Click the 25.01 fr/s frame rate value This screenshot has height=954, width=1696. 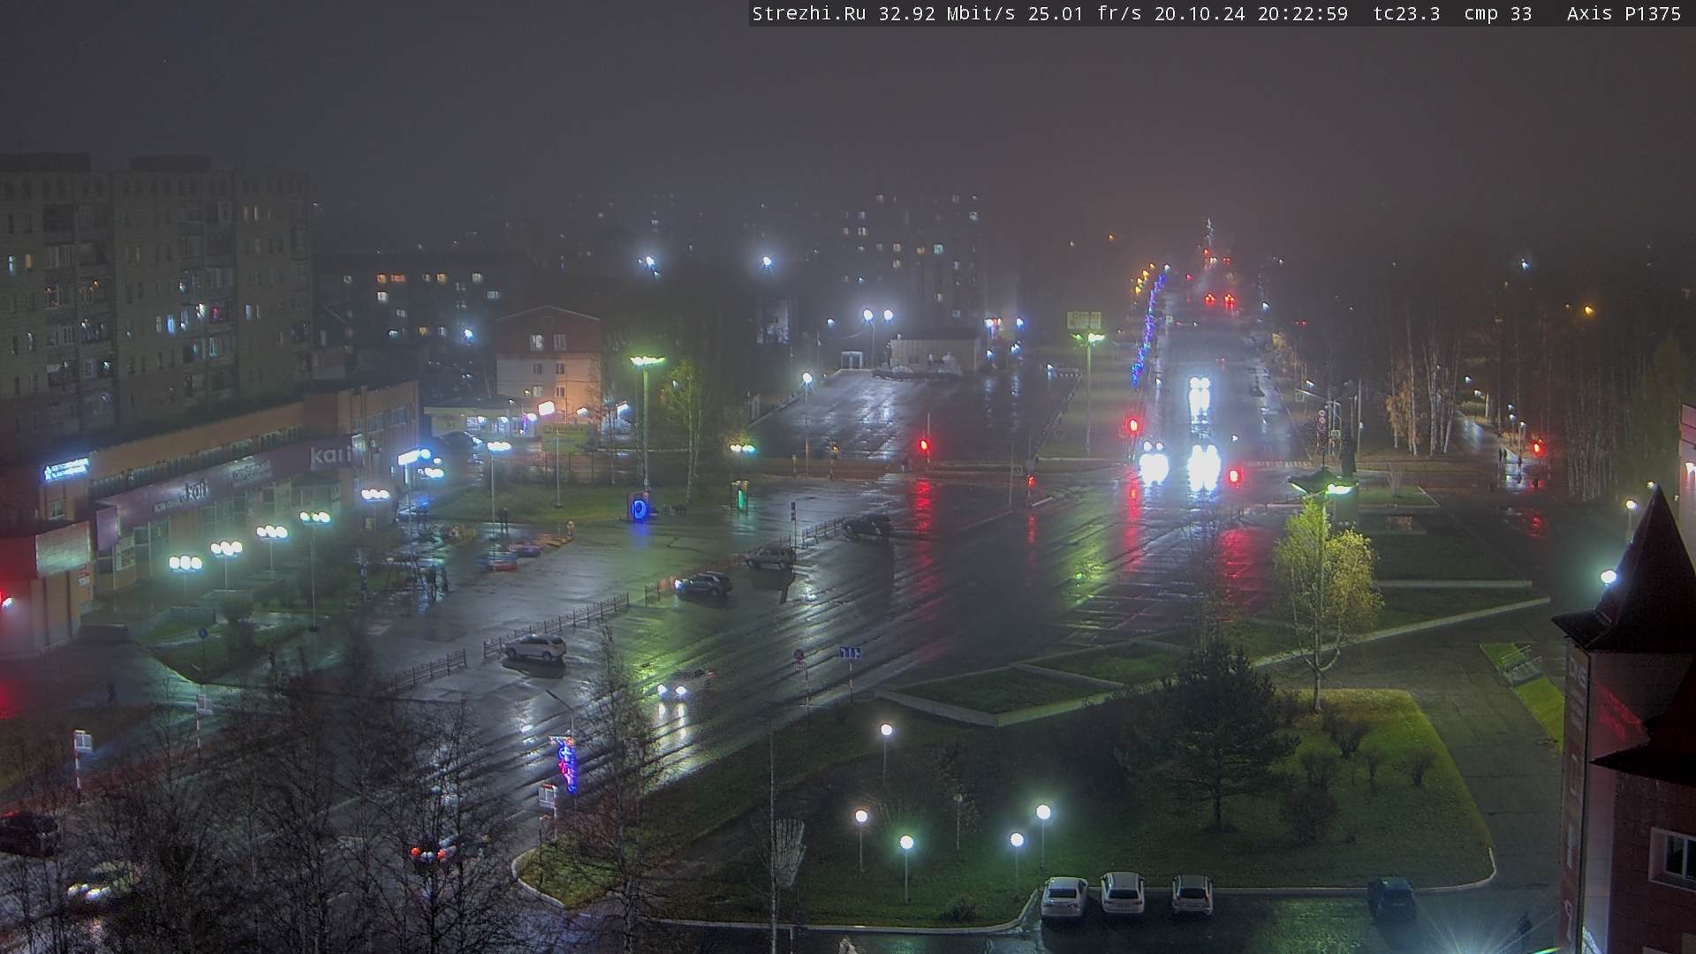[1085, 13]
